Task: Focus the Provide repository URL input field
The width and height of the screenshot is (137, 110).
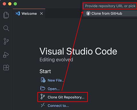Action: 110,6
